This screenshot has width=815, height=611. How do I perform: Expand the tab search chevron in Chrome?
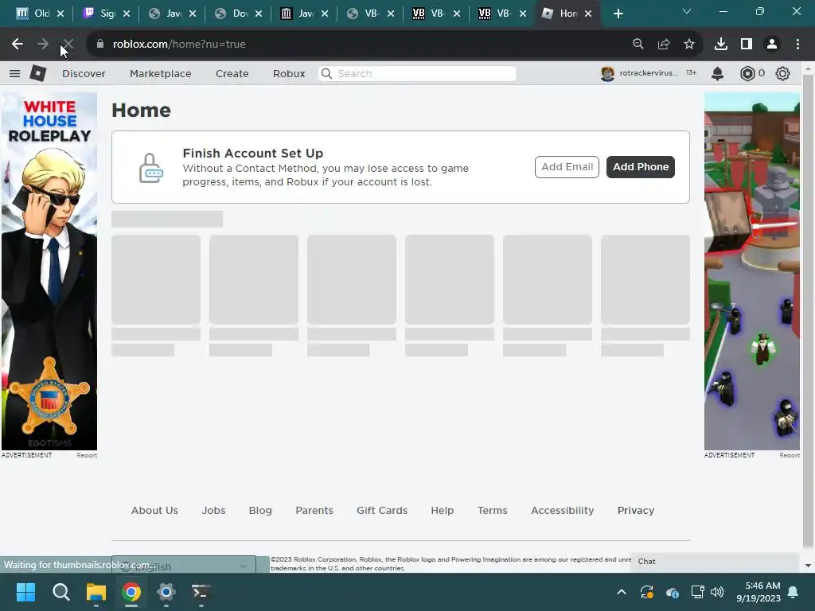[x=687, y=11]
